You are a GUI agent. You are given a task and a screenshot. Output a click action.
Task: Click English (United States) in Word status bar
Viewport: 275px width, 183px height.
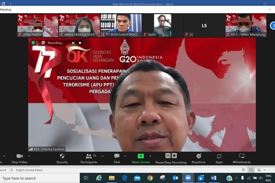[x=29, y=170]
